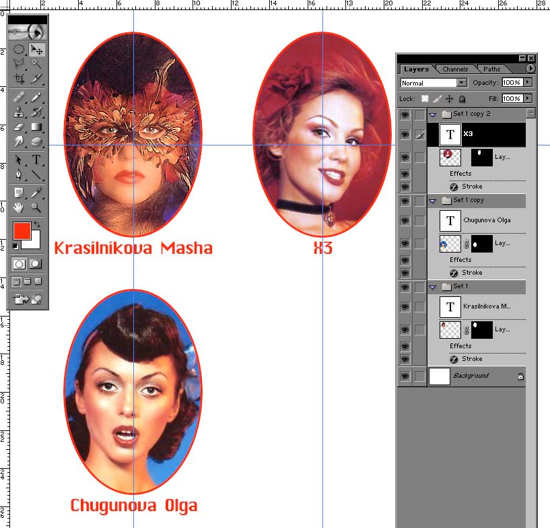This screenshot has height=528, width=550.
Task: Pick the Notes tool
Action: pos(19,193)
